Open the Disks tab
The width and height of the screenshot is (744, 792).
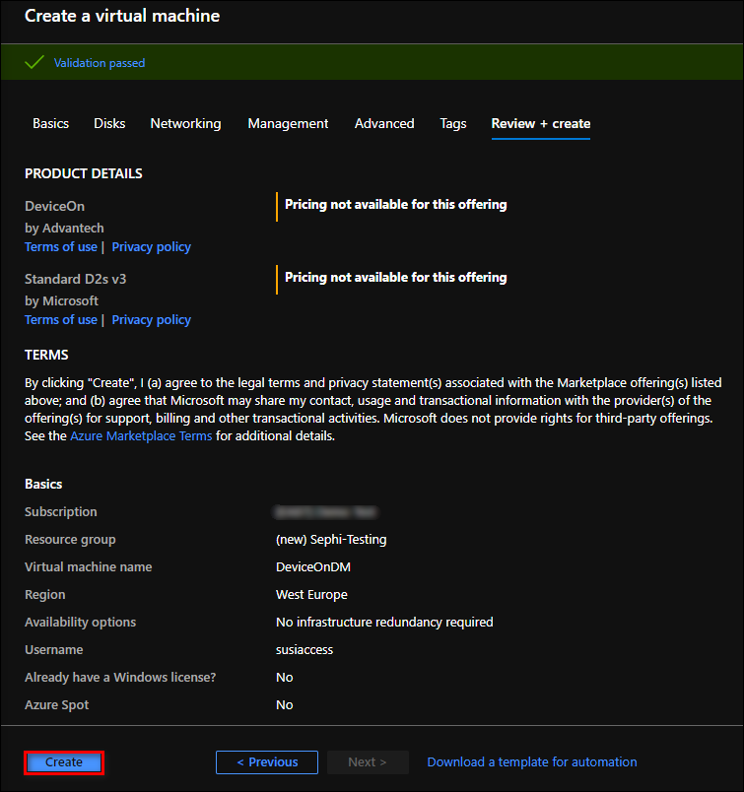pos(109,123)
